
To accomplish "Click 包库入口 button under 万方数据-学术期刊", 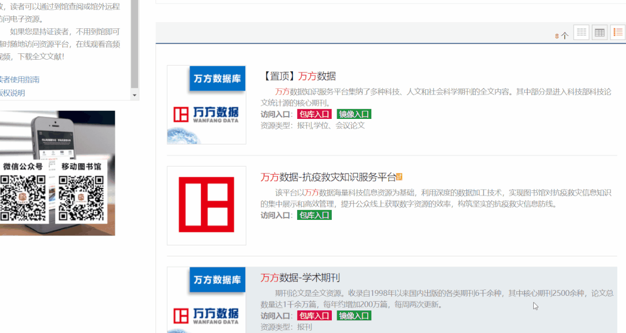I will pyautogui.click(x=314, y=316).
